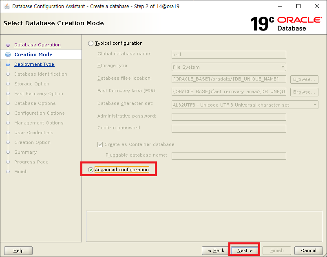Browse for Database files location
Screen dimensions: 327x257
click(304, 79)
